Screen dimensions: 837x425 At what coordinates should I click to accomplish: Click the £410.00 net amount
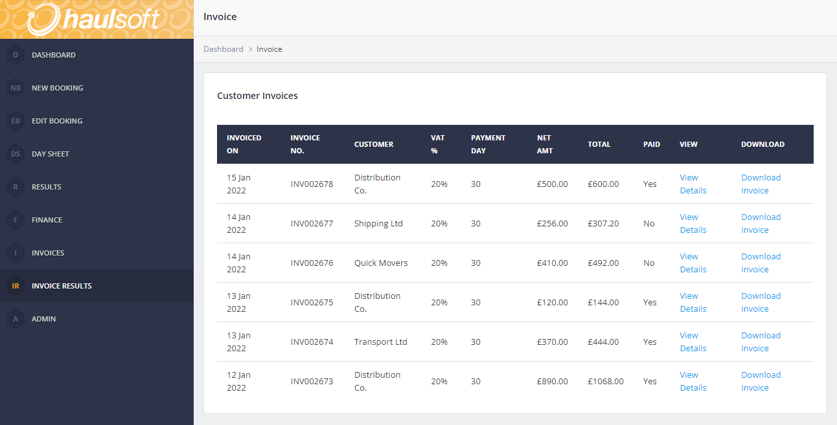[x=553, y=263]
